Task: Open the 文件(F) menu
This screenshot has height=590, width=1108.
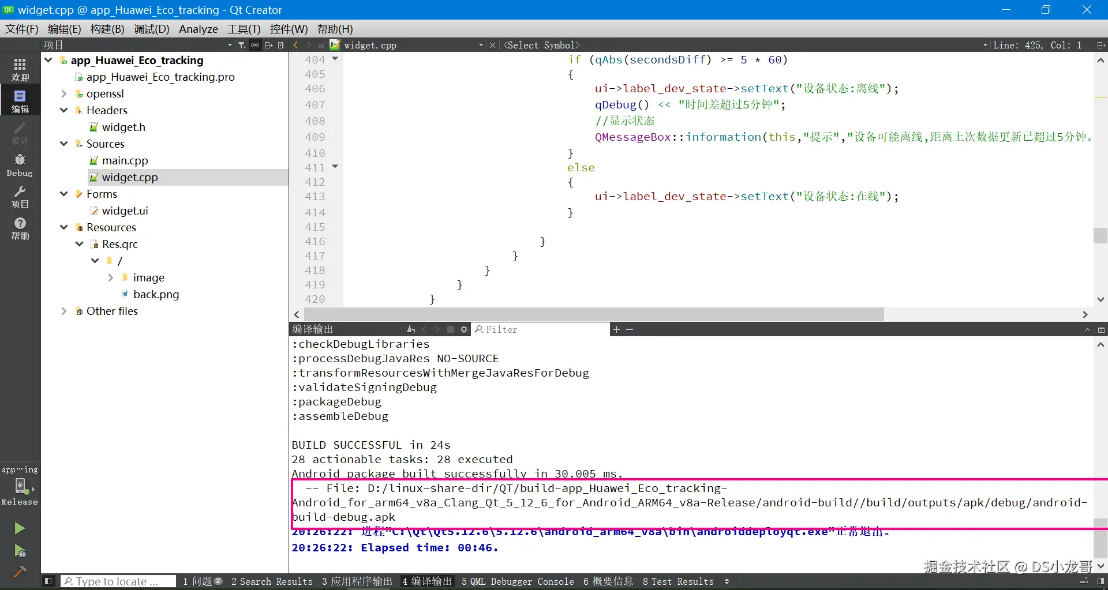Action: [22, 29]
